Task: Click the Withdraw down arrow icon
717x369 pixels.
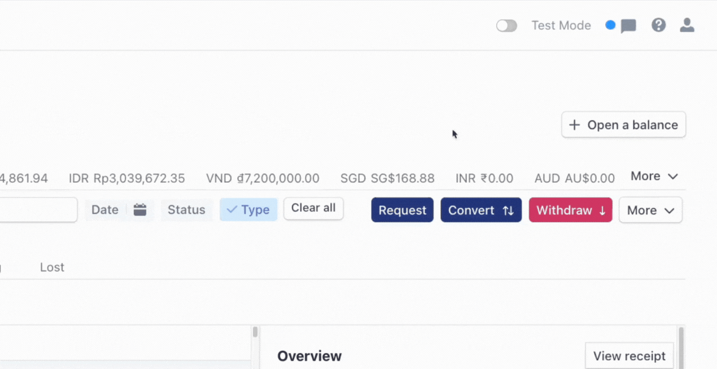Action: [602, 210]
